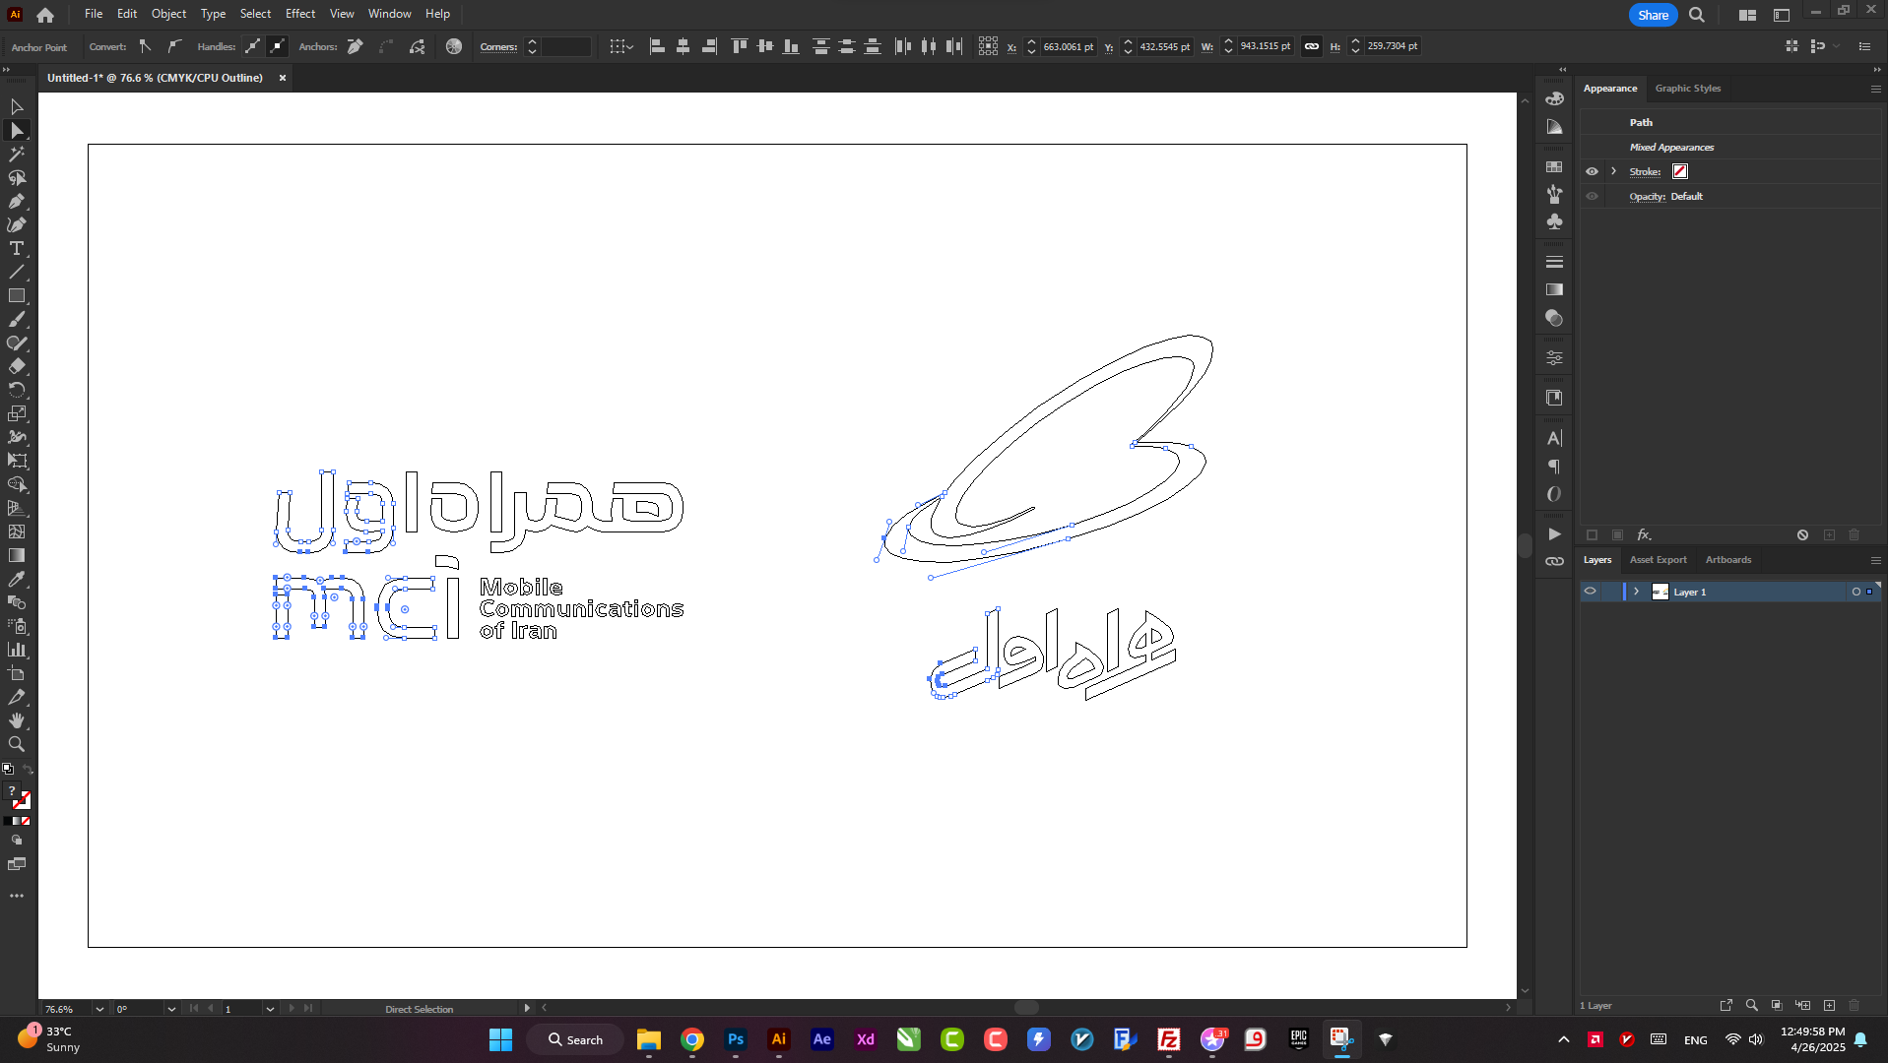This screenshot has height=1063, width=1888.
Task: Open Appearance panel options menu
Action: 1875,89
